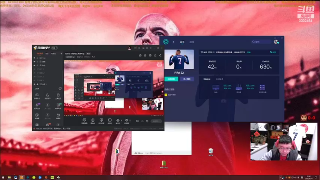
Task: Click the FIFA 22 game cover
Action: [179, 59]
